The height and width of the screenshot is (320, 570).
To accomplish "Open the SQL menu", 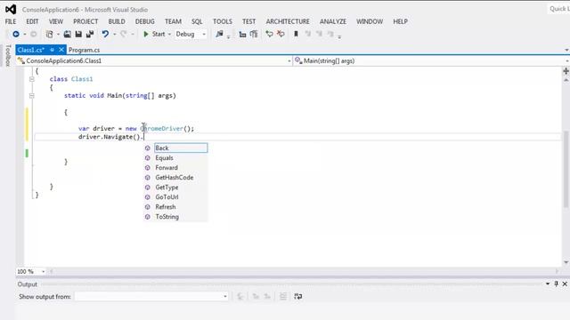I will pyautogui.click(x=197, y=21).
